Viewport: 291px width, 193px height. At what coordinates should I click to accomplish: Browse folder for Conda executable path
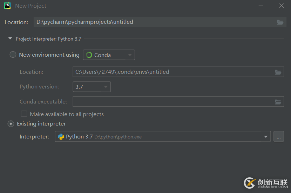[278, 102]
